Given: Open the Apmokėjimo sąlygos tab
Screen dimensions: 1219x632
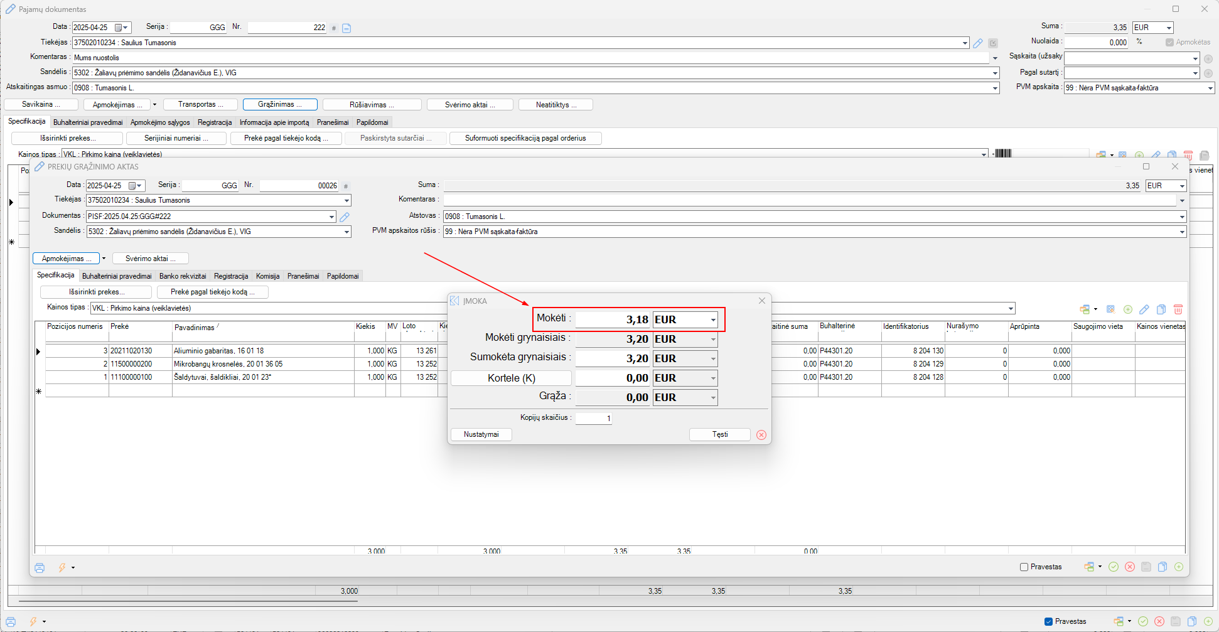Looking at the screenshot, I should pyautogui.click(x=160, y=122).
